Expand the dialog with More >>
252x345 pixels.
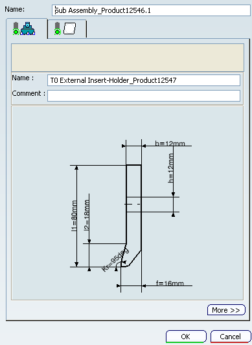(226, 310)
